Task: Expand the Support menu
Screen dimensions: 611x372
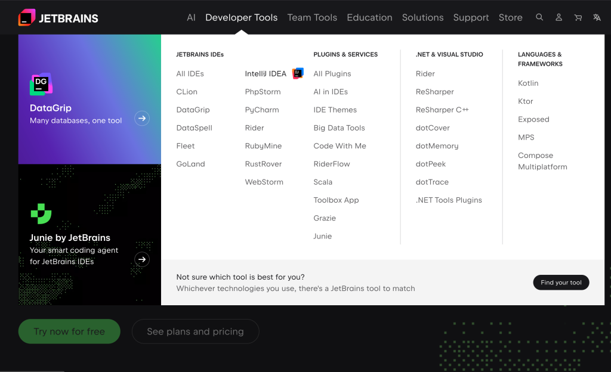Action: [x=471, y=17]
